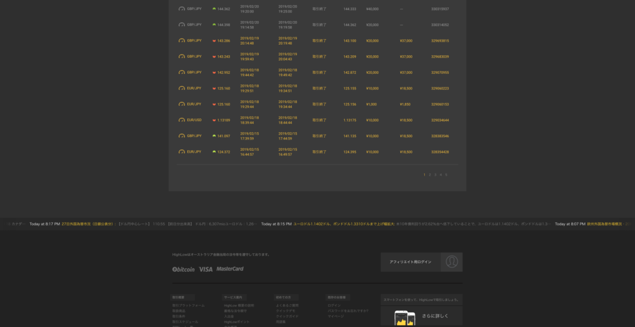The width and height of the screenshot is (635, 327).
Task: Open the 取扱商品 footer link
Action: click(x=179, y=311)
